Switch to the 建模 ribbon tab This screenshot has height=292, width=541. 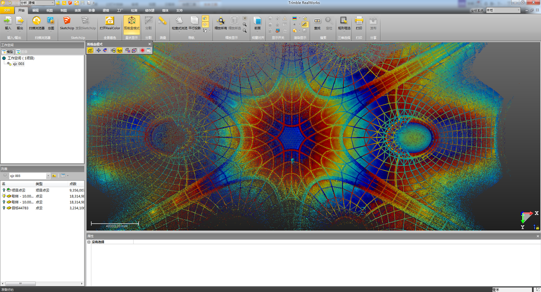(x=106, y=10)
